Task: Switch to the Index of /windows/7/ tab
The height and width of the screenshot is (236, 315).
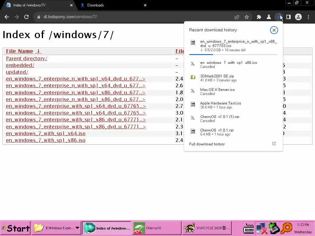Action: [x=38, y=5]
